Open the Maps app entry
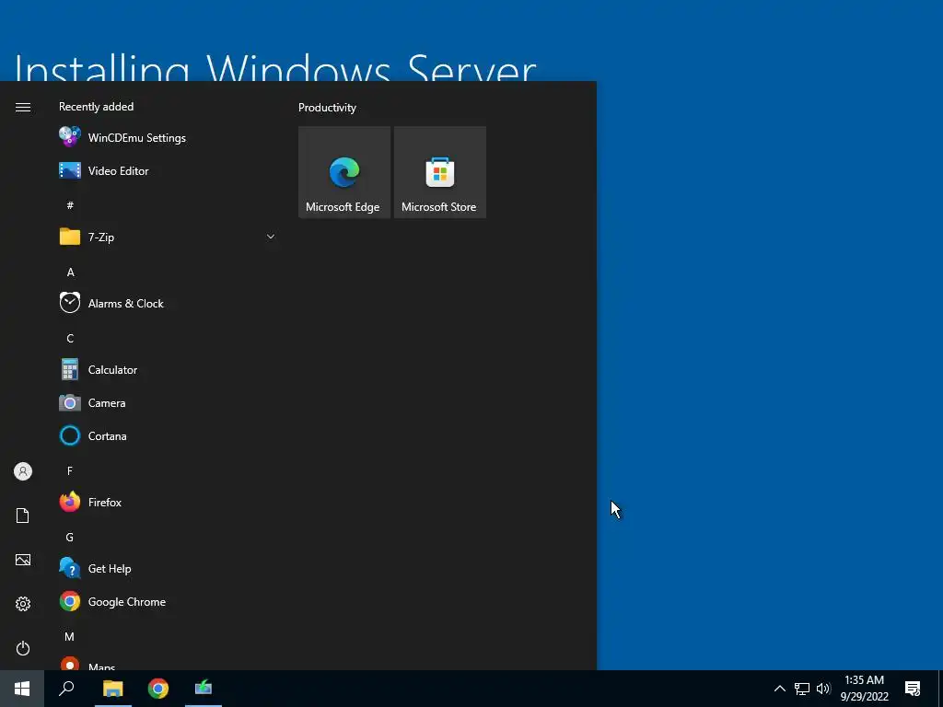Screen dimensions: 943x707 click(168, 665)
